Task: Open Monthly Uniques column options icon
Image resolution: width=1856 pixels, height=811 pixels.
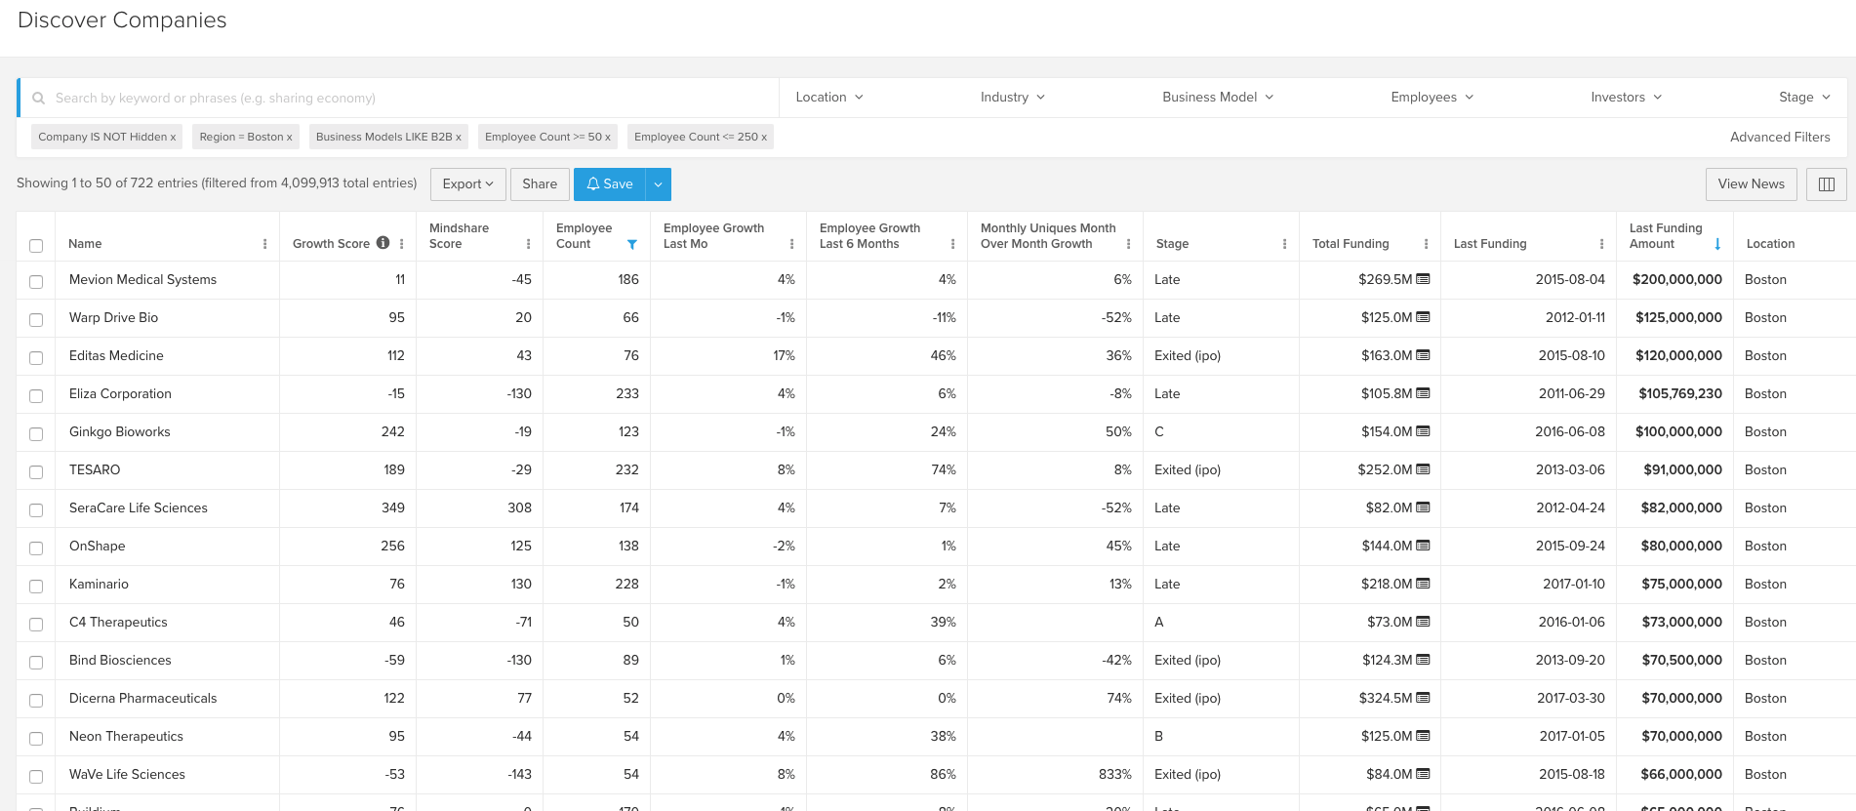Action: coord(1128,244)
